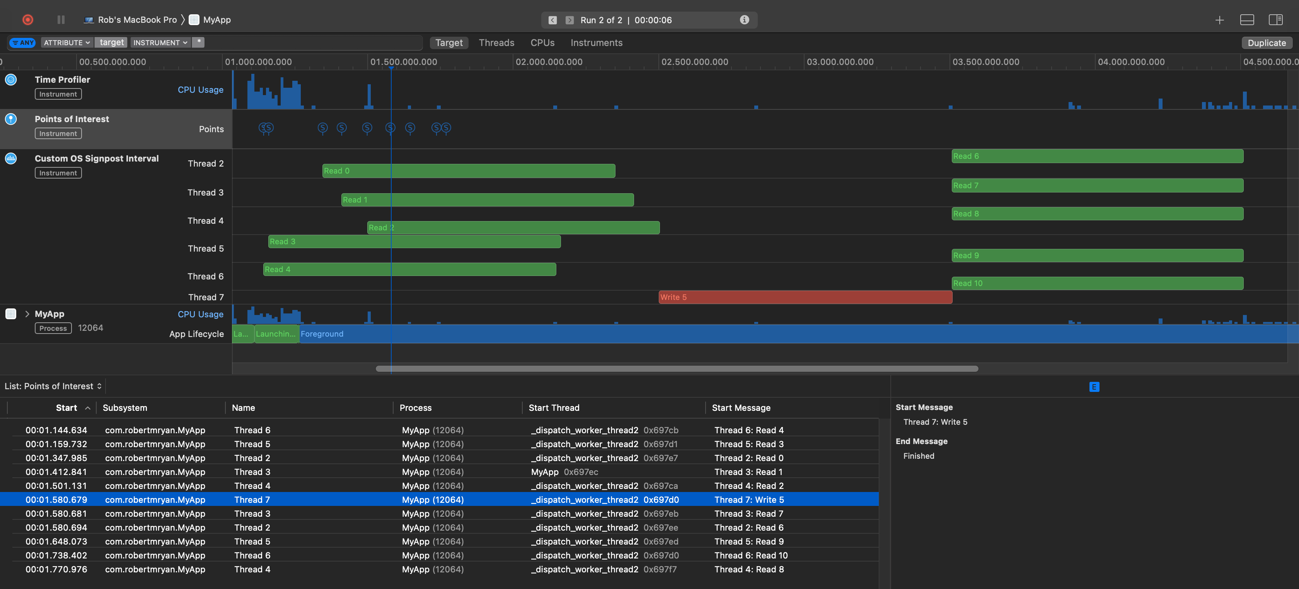The height and width of the screenshot is (589, 1299).
Task: Switch to the Threads tab
Action: [496, 43]
